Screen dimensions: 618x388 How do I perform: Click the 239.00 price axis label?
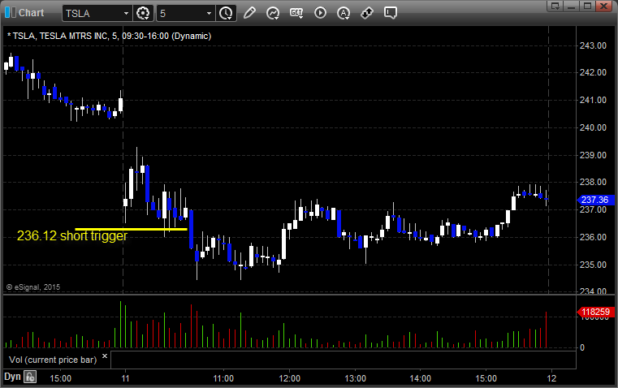593,155
